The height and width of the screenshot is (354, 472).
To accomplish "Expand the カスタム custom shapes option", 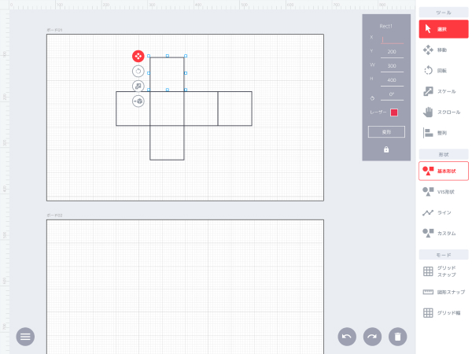I will [443, 233].
